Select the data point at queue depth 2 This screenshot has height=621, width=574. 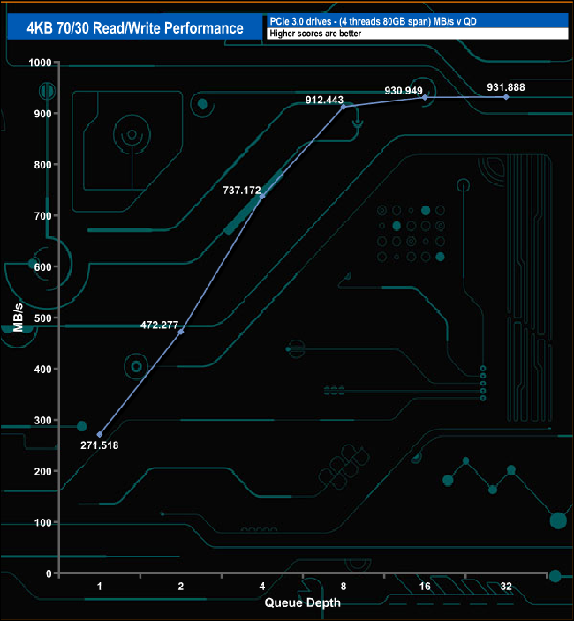181,332
